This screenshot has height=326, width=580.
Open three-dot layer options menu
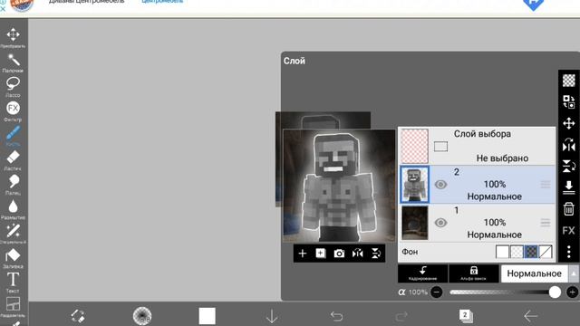click(568, 252)
